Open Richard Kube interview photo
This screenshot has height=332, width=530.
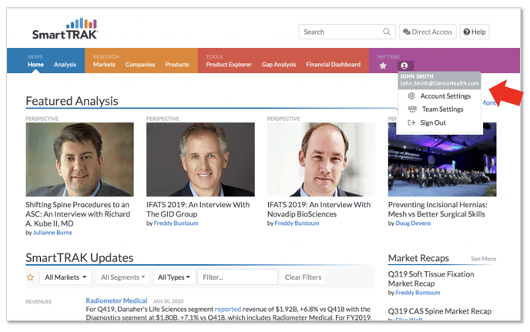pyautogui.click(x=80, y=159)
